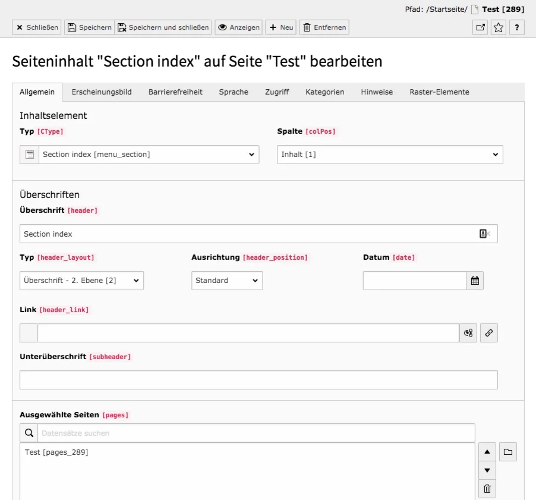Viewport: 536px width, 500px height.
Task: Bookmark this record with the star icon
Action: [x=499, y=27]
